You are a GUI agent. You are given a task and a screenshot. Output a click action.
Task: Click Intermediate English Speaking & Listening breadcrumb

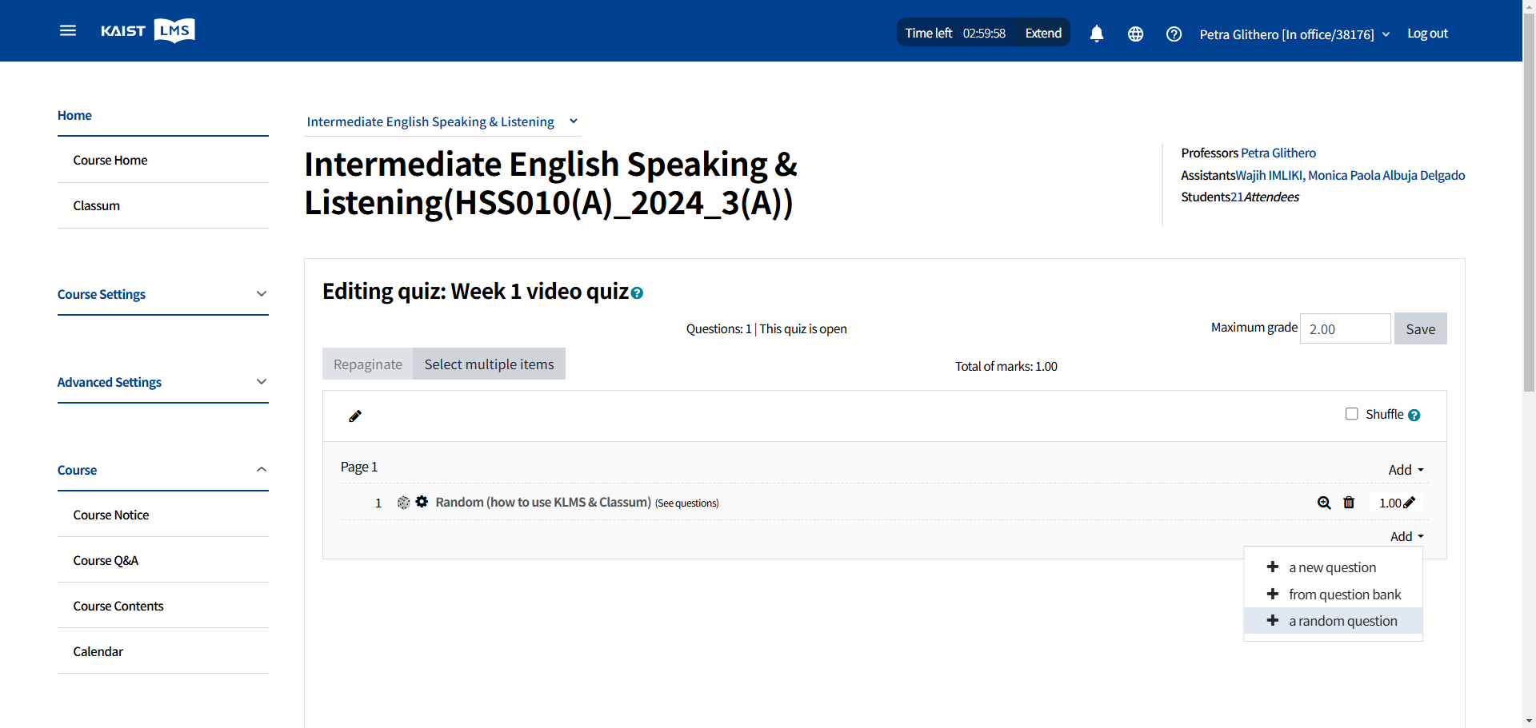click(430, 121)
